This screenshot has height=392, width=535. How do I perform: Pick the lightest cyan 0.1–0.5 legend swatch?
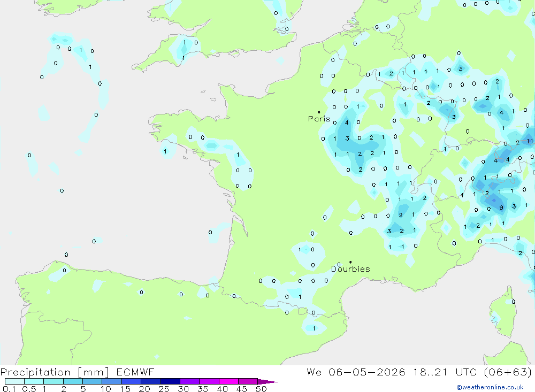click(14, 381)
